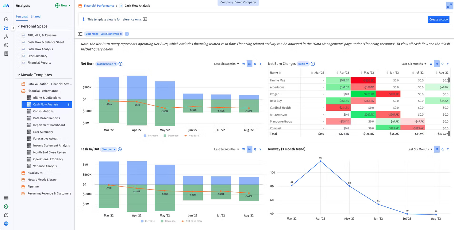This screenshot has width=454, height=230.
Task: Open the filter settings icon above the date range chip
Action: (x=80, y=34)
